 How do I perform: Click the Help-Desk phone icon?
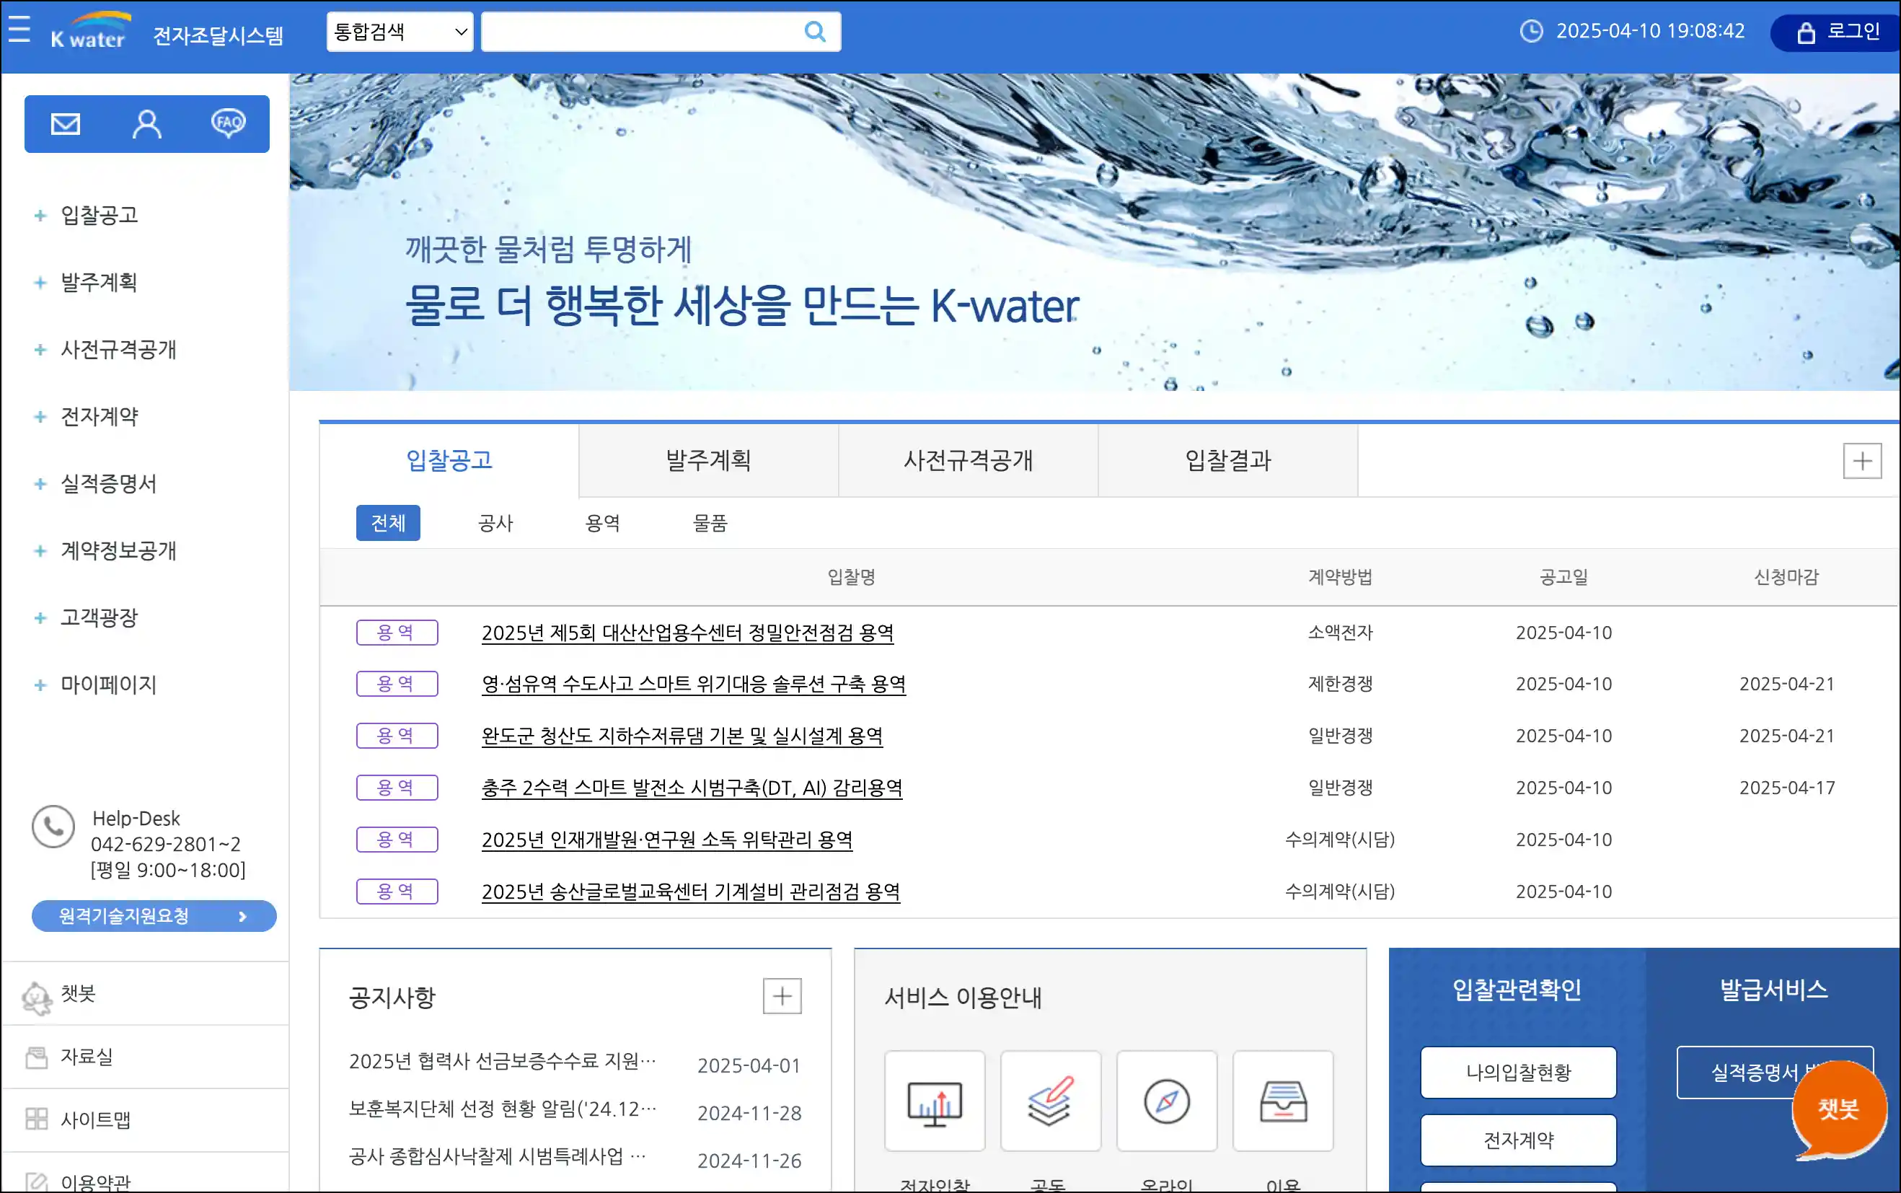coord(53,827)
